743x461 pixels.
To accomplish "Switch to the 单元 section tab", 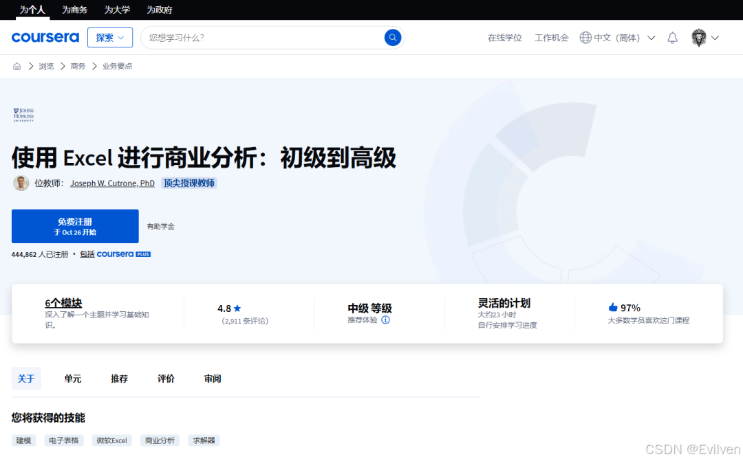I will coord(72,379).
